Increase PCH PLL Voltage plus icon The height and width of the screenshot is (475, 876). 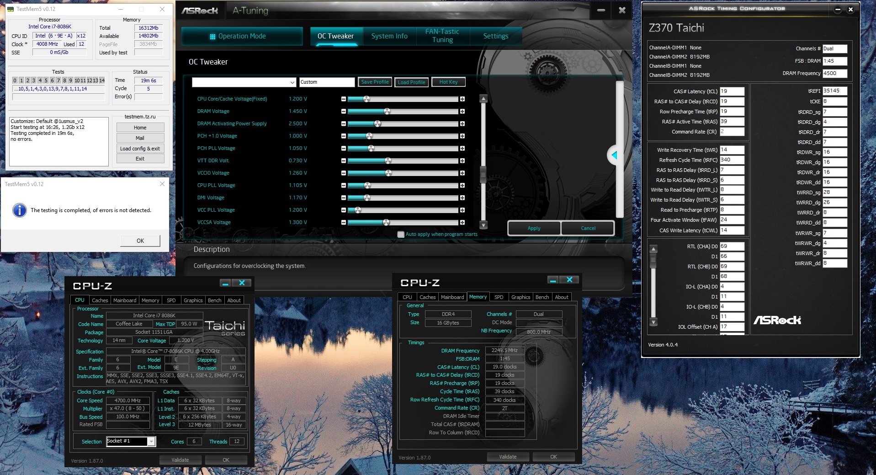point(462,148)
